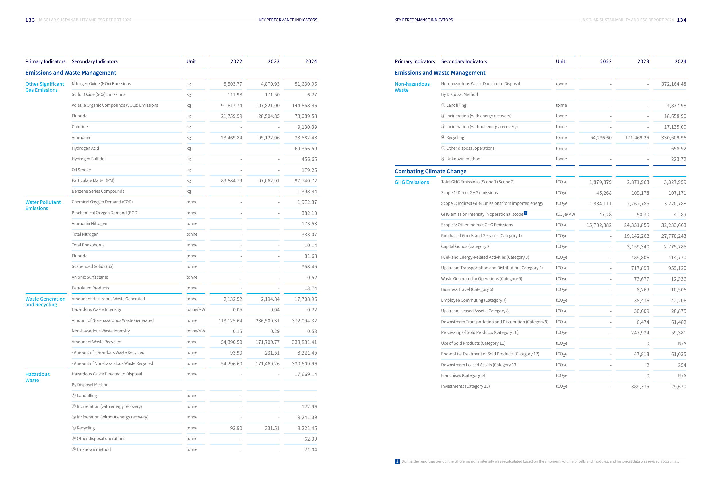Select the 'Water Pollutant Emissions' label
712x483 pixels.
point(43,205)
